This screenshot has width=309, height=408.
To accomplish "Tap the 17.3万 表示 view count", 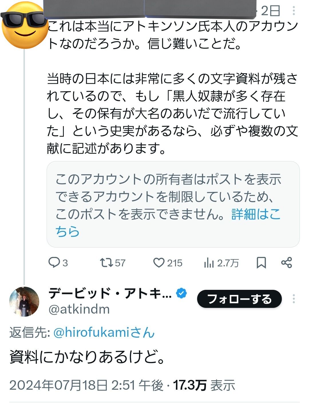I will (x=204, y=385).
